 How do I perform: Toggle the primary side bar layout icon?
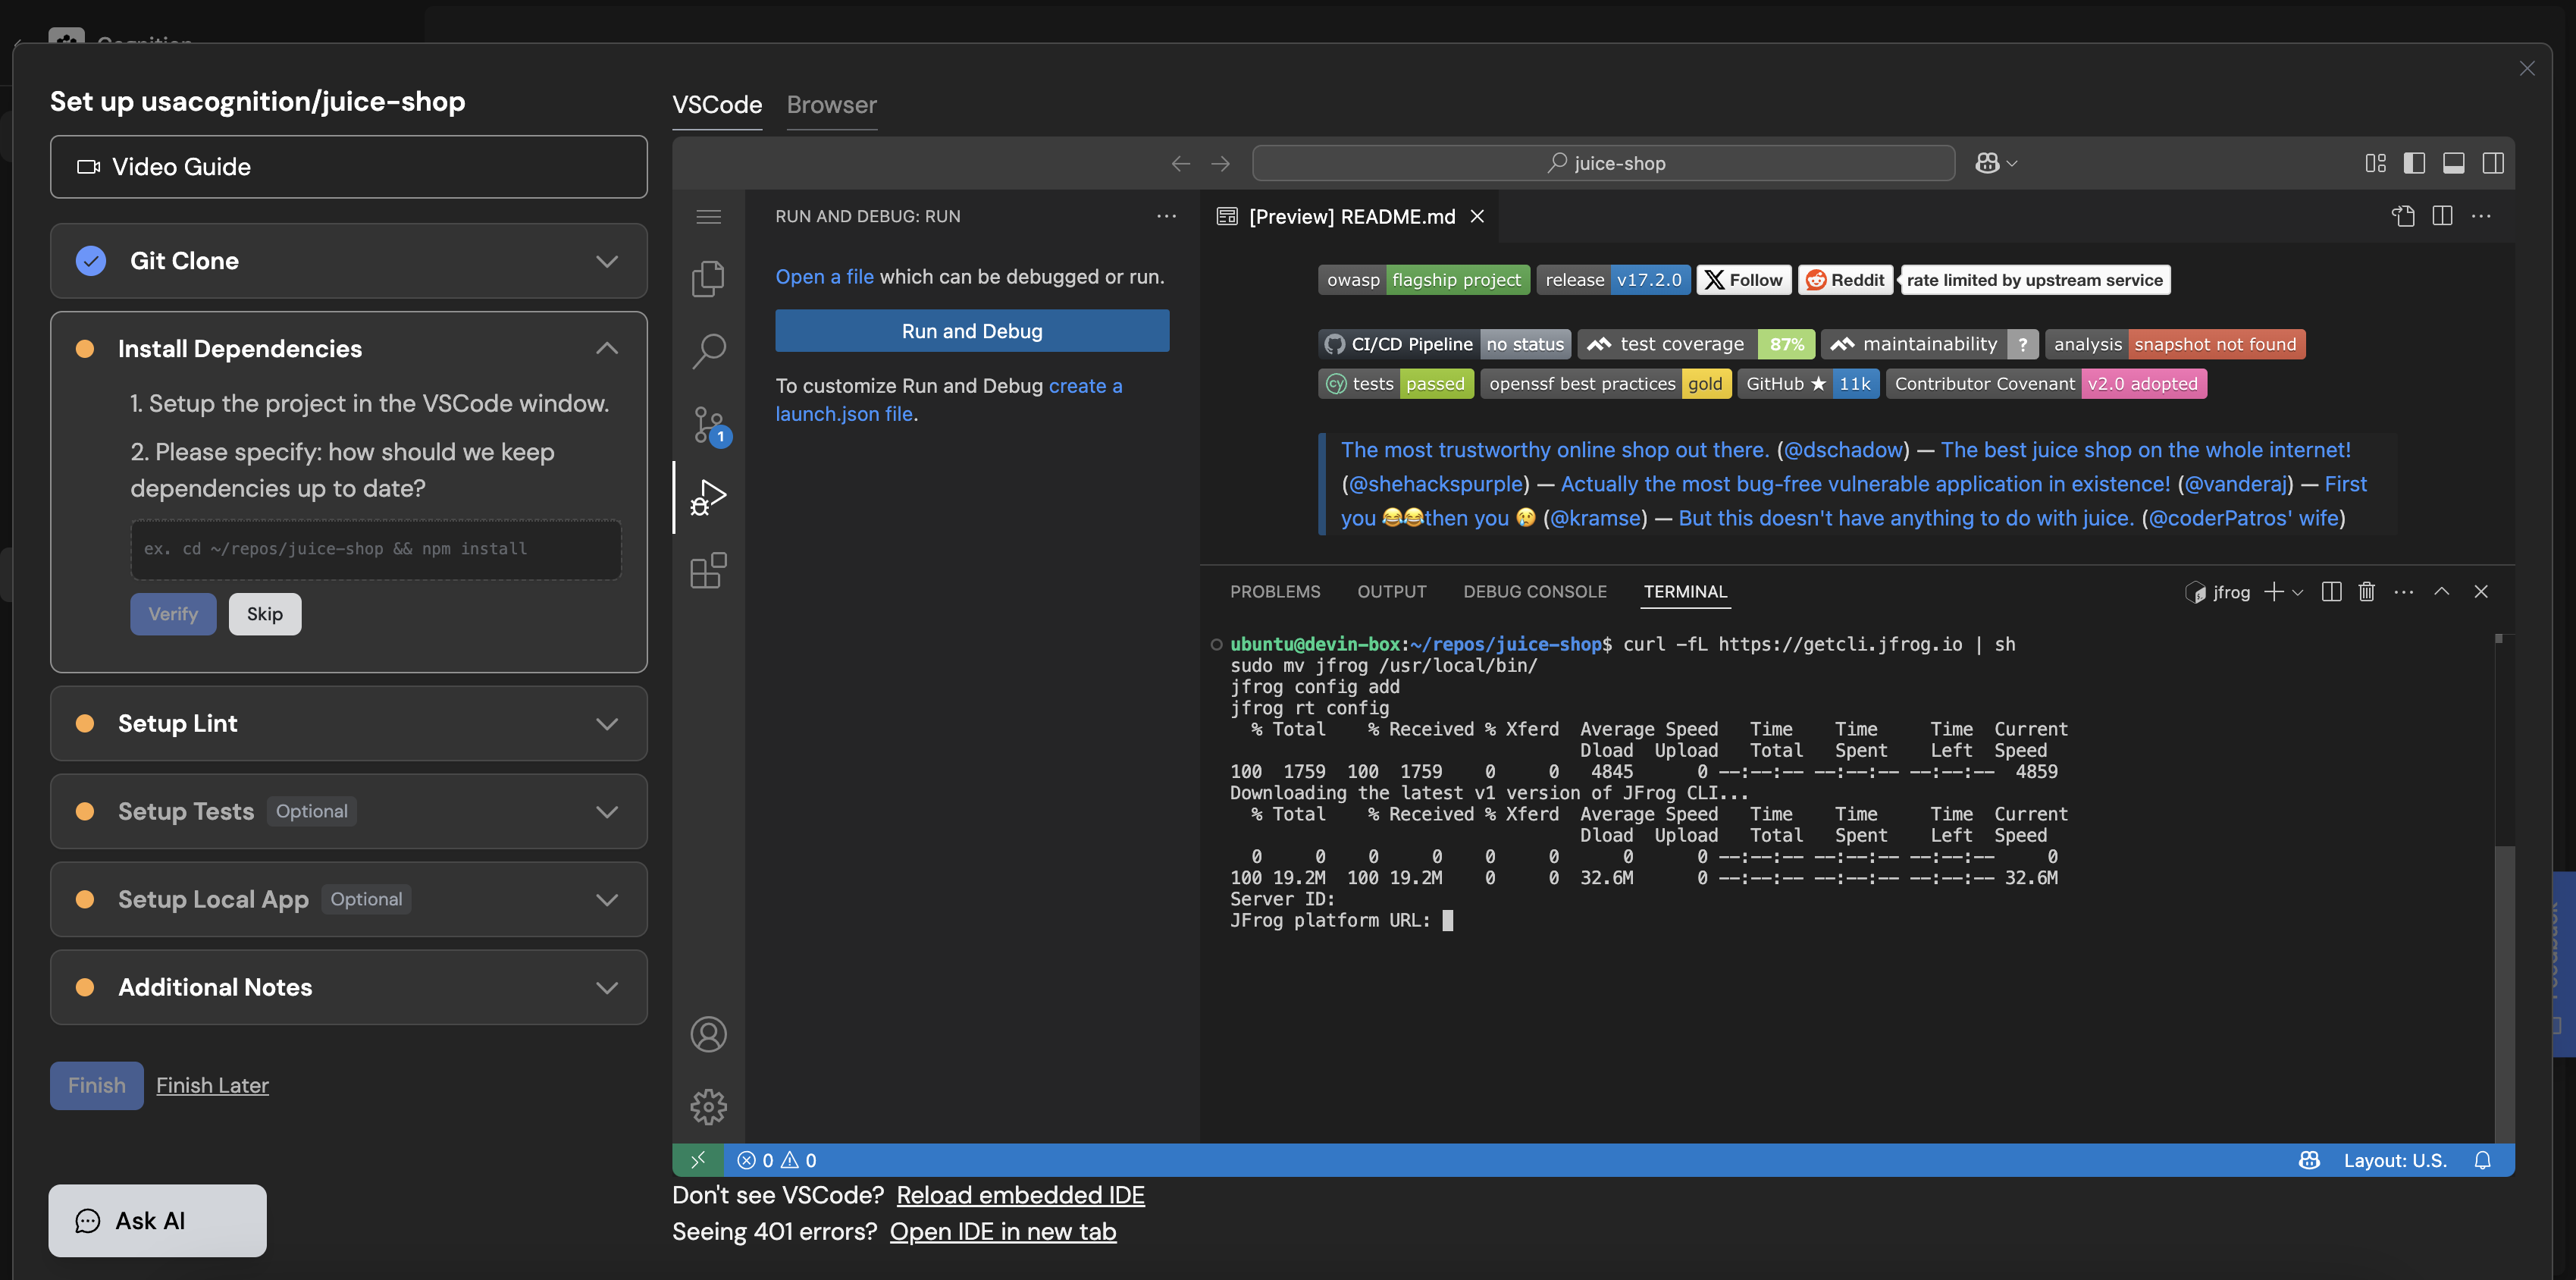click(x=2414, y=163)
